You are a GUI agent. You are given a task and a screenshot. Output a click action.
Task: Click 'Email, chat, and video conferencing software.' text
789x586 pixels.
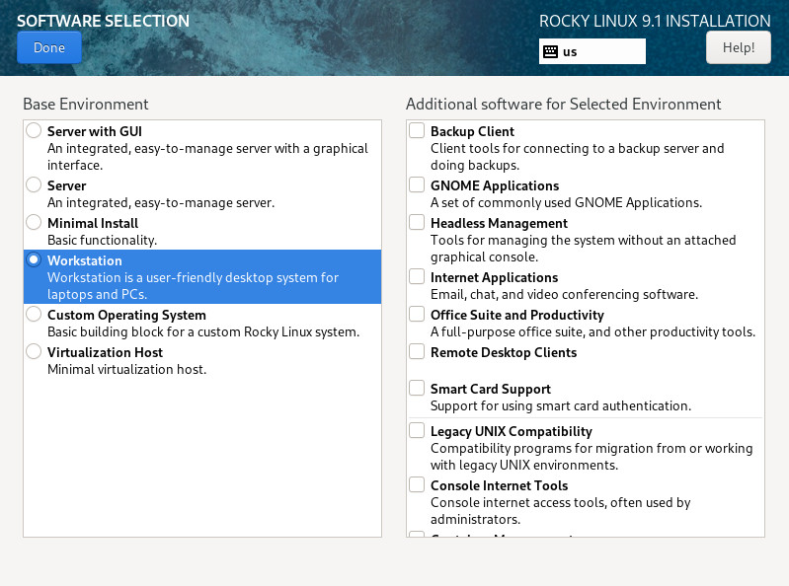564,295
